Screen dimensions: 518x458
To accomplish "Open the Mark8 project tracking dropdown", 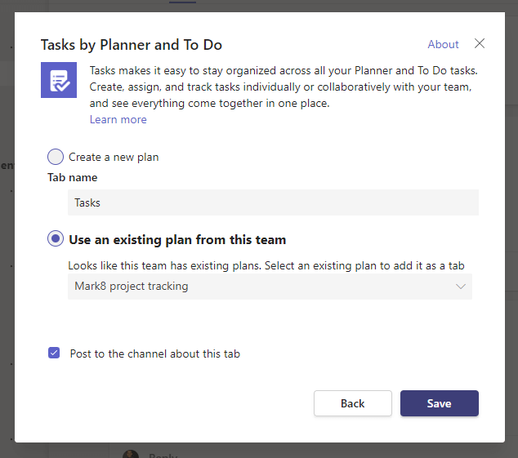I will [270, 287].
